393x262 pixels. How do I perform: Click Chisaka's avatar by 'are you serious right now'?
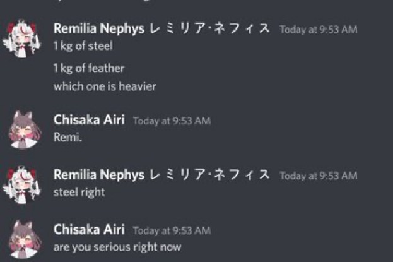point(25,240)
